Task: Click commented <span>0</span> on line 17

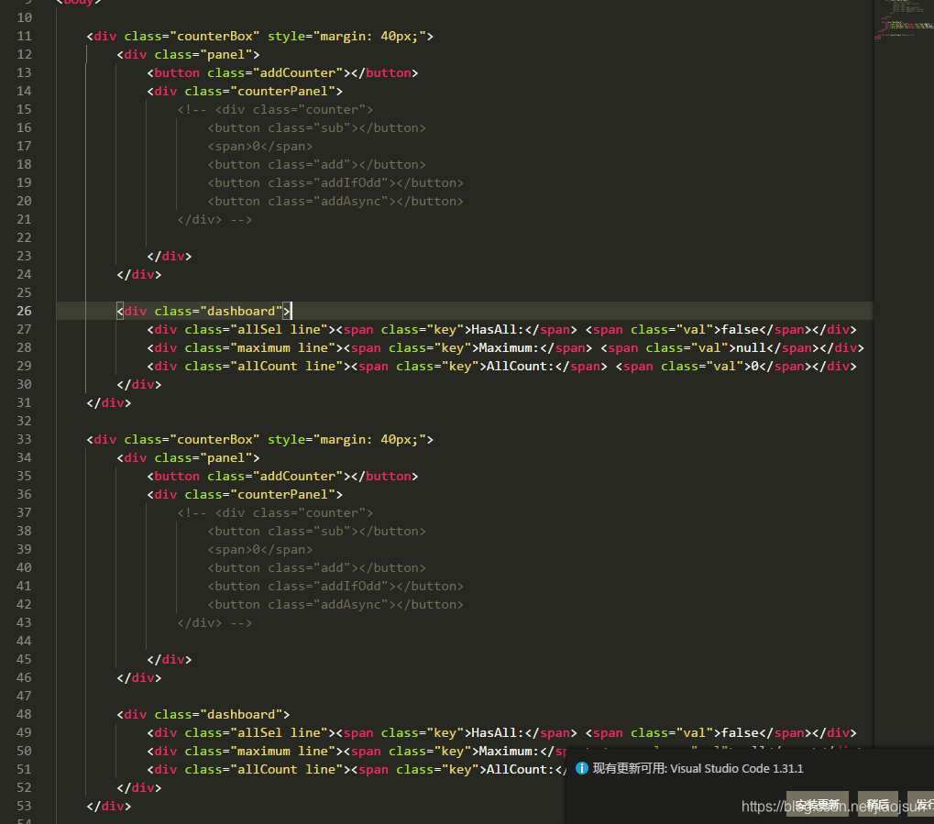Action: pos(259,147)
